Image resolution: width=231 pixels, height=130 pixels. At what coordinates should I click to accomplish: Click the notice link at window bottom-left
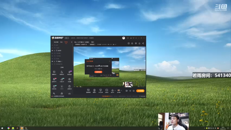click(59, 96)
